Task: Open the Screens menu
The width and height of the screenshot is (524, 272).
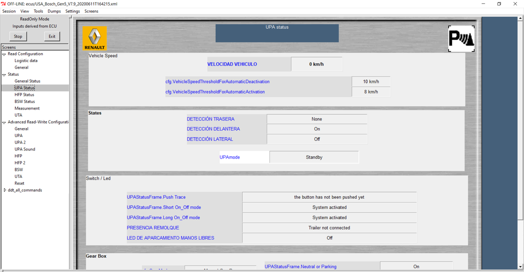Action: click(91, 11)
